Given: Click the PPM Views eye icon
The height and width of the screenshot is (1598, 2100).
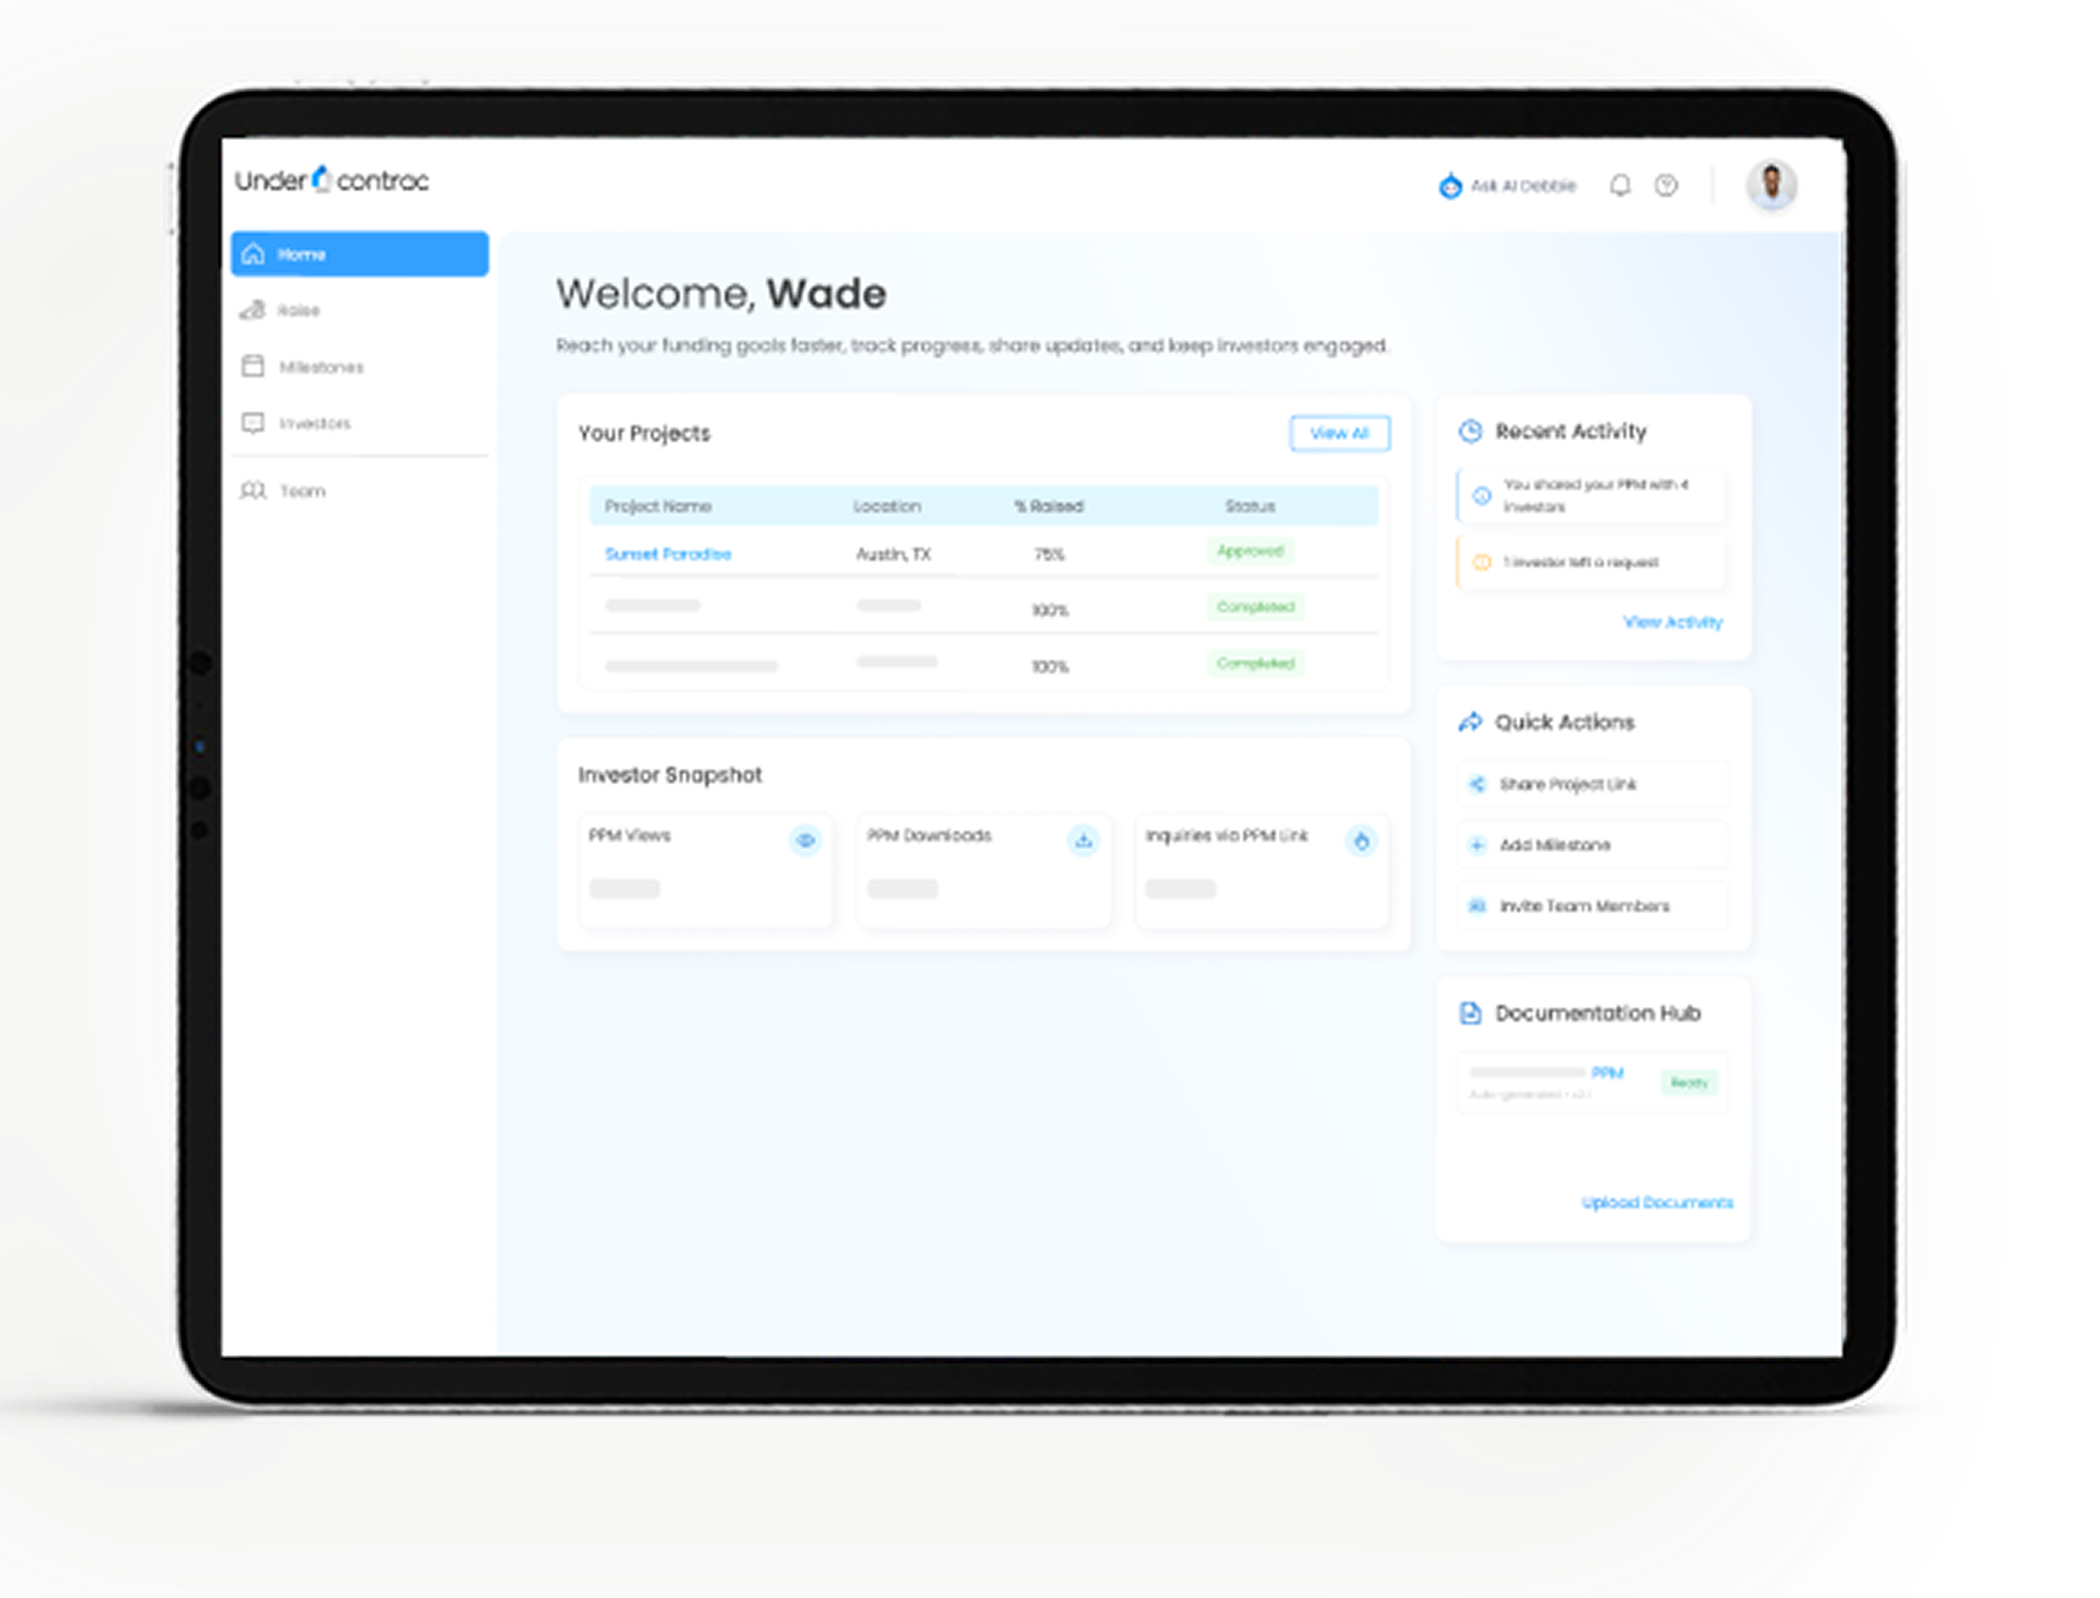Looking at the screenshot, I should [805, 840].
